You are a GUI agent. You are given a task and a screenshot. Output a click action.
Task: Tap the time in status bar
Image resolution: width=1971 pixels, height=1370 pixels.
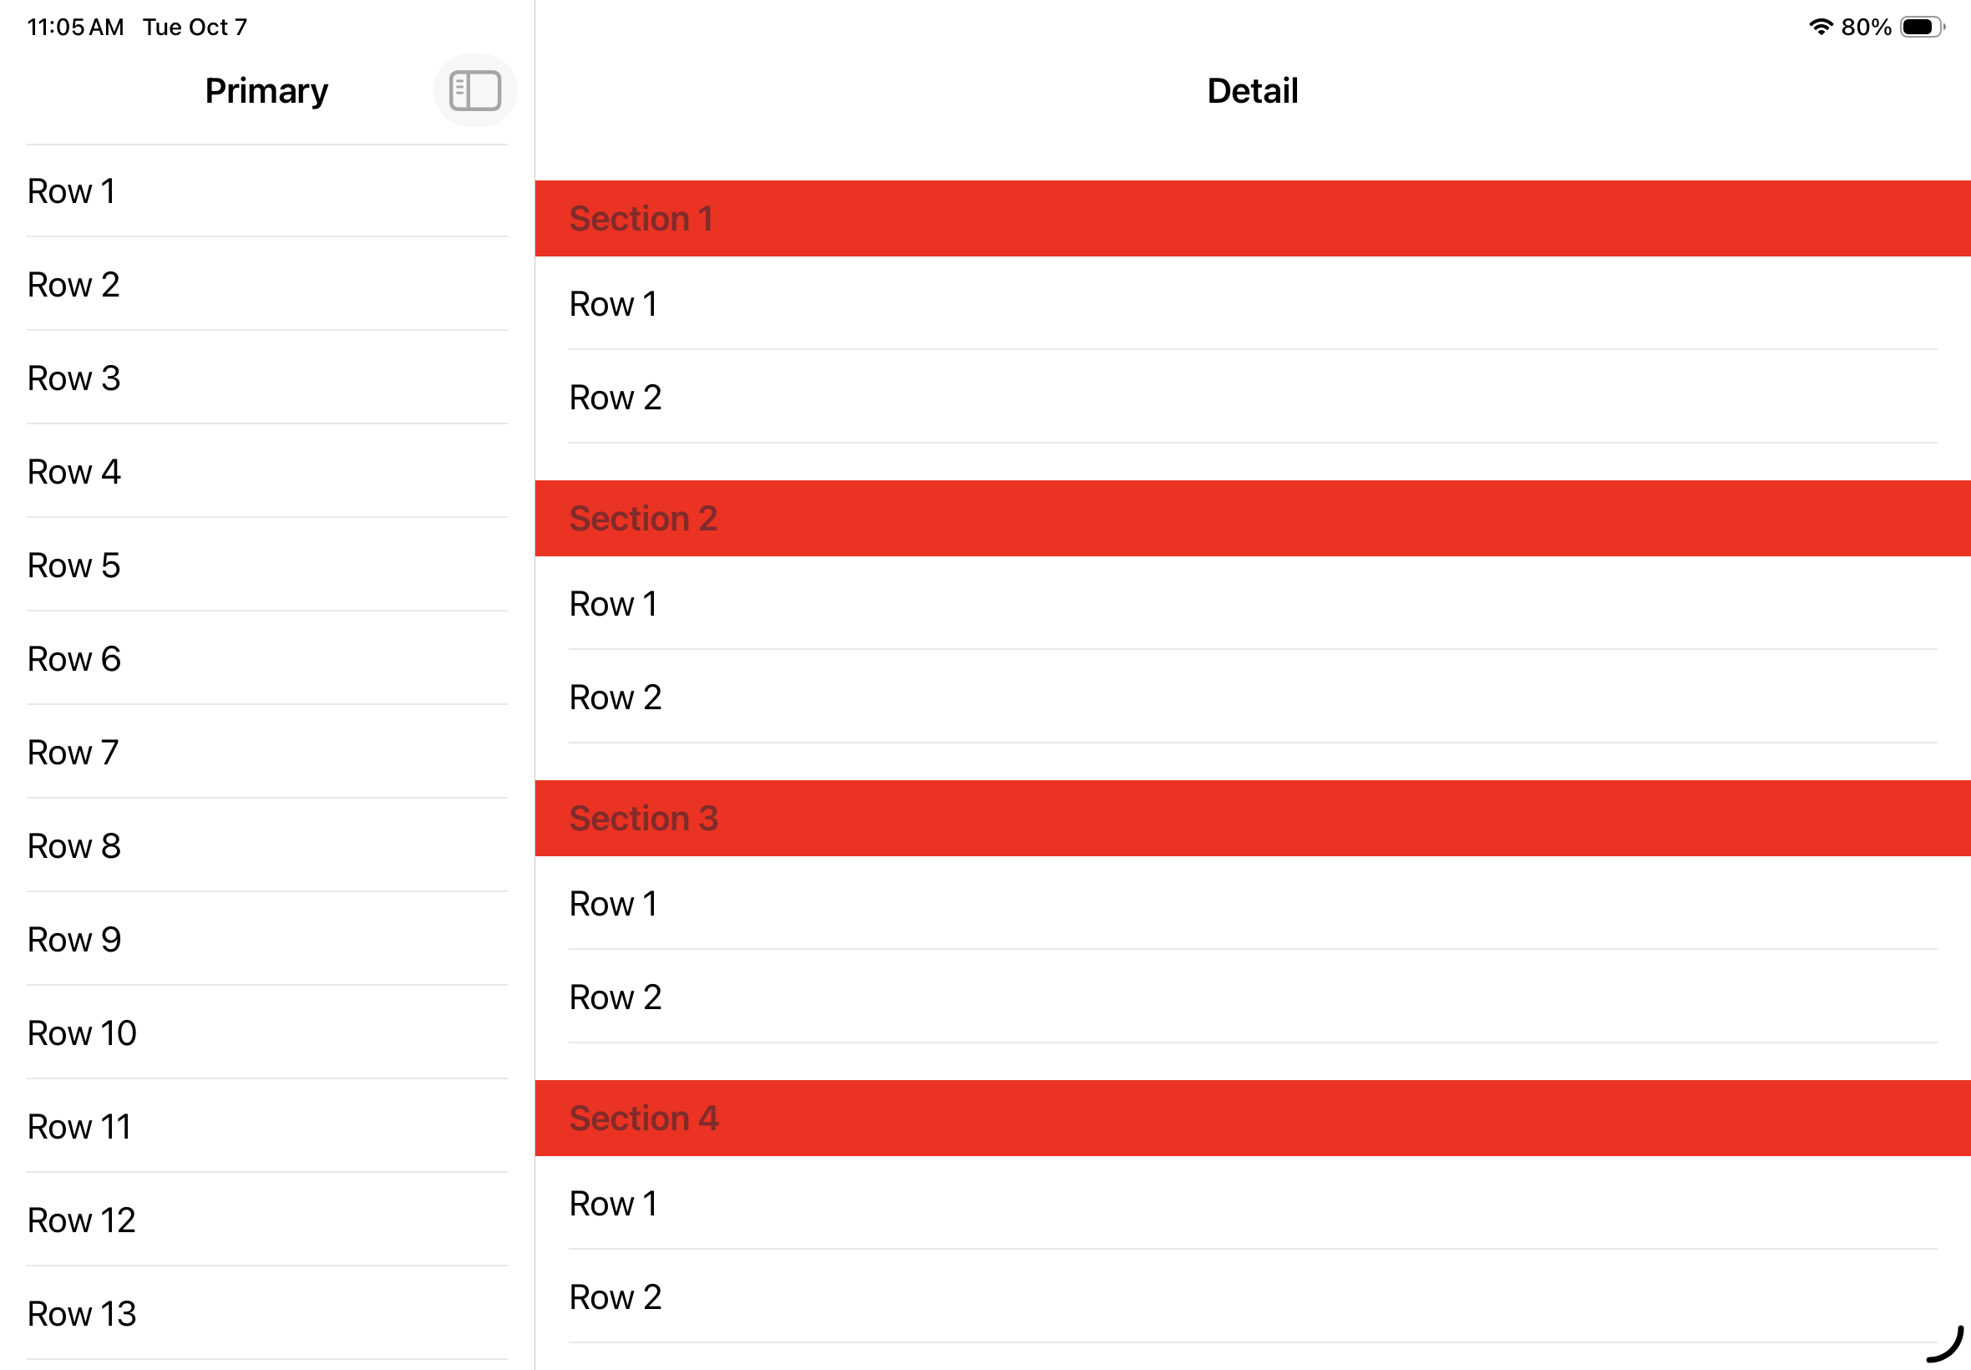point(75,27)
